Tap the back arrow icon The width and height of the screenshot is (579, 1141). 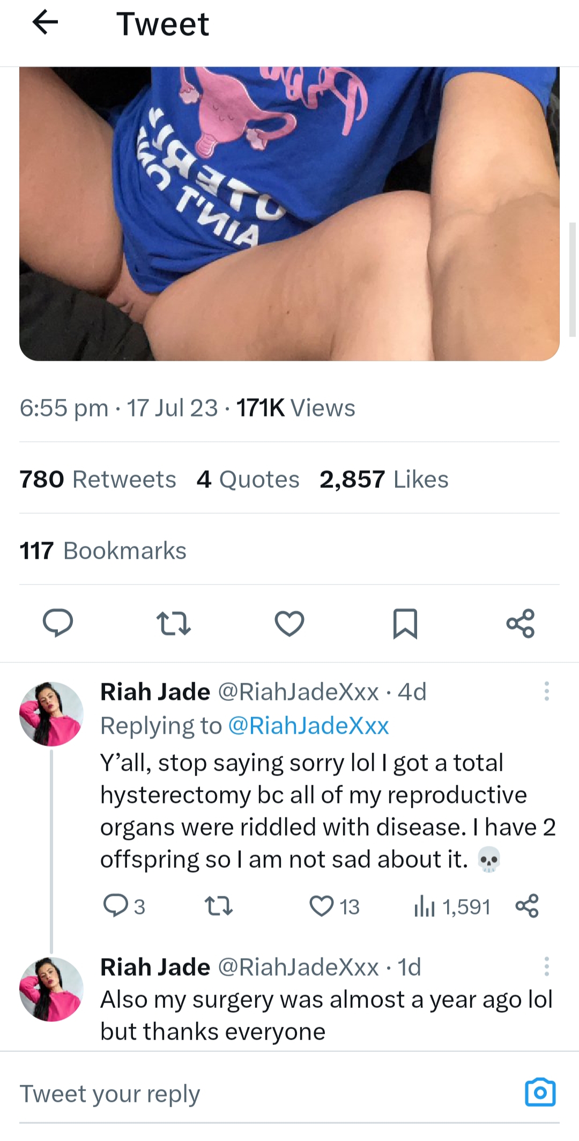point(45,23)
